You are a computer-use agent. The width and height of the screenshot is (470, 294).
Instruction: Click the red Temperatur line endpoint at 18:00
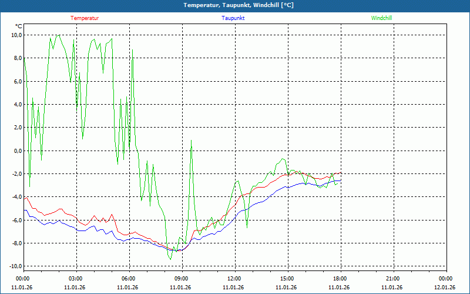341,172
